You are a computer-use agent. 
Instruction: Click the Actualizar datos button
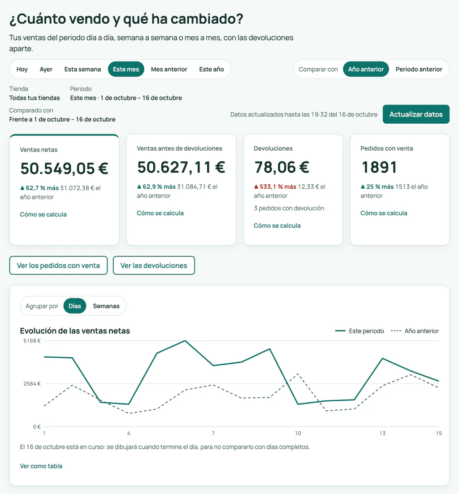416,114
